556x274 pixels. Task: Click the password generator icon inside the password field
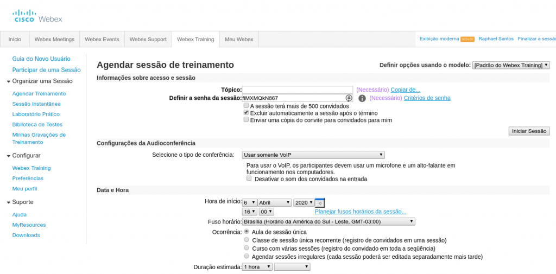(x=349, y=98)
